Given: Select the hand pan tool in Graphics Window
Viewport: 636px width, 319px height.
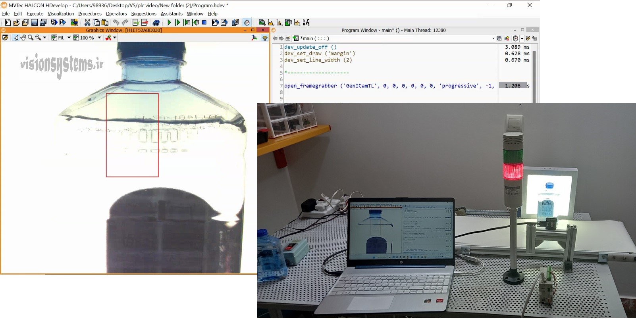Looking at the screenshot, I should pos(23,38).
